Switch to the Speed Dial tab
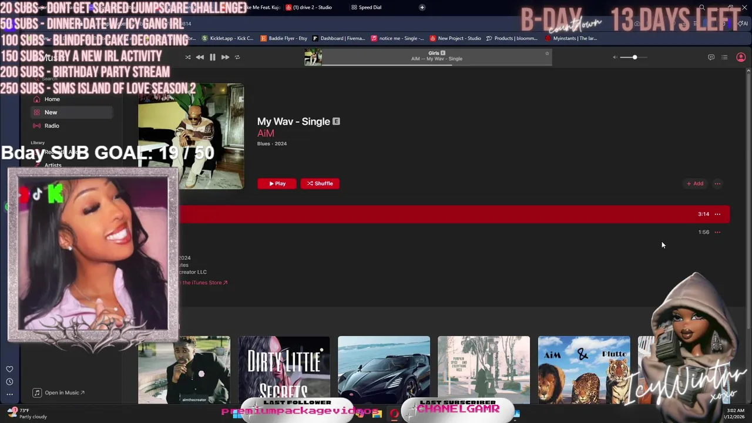Image resolution: width=752 pixels, height=423 pixels. click(366, 7)
